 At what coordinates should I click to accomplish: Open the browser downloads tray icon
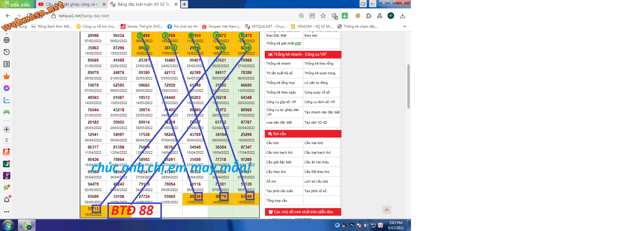point(403,16)
